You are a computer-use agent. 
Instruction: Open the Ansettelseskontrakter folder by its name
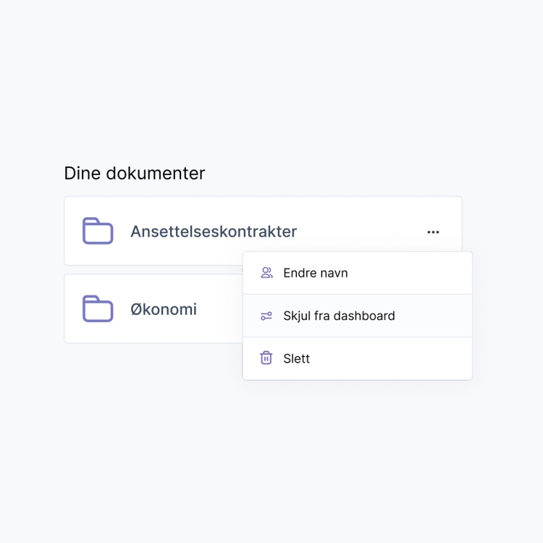(x=214, y=232)
